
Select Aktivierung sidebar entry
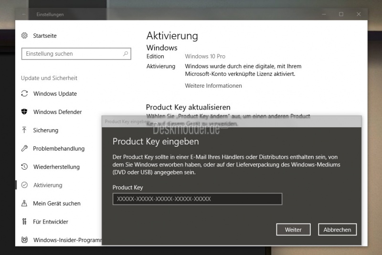[48, 185]
